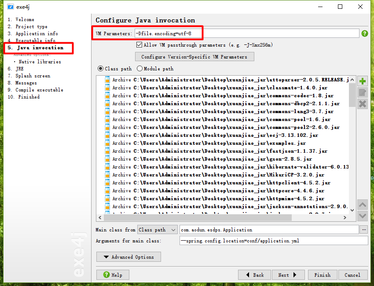Click the archive icon for fastjson-1.1.37.jar
The height and width of the screenshot is (286, 374).
[x=107, y=151]
